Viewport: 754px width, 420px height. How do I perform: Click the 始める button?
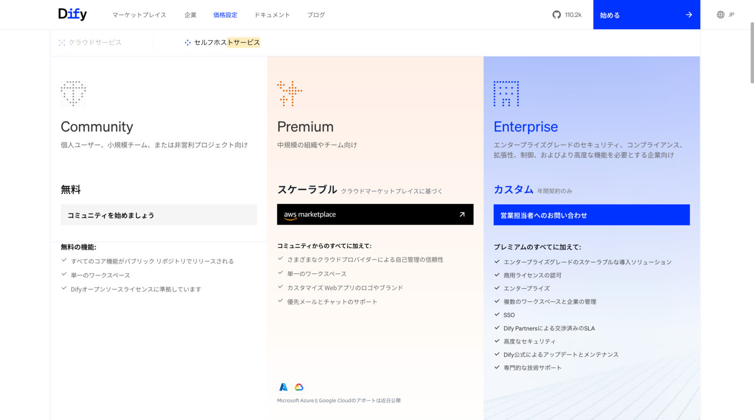(x=647, y=15)
